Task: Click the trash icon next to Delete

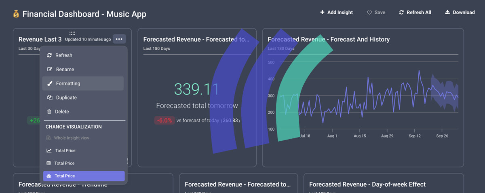Action: click(49, 112)
